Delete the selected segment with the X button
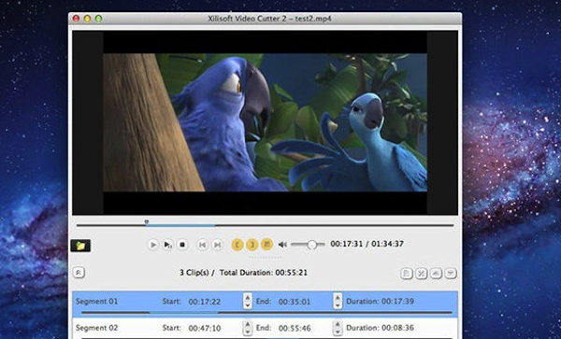 click(x=421, y=274)
